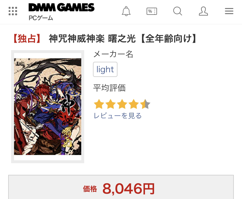Viewport: 242px width, 199px height.
Task: Open the percent coupon ticket icon
Action: point(152,11)
